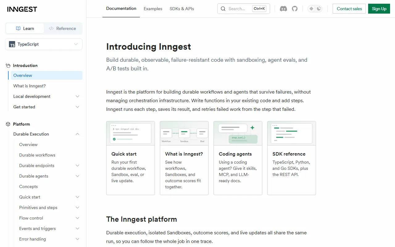Expand the Error handling submenu
395x247 pixels.
coord(77,239)
